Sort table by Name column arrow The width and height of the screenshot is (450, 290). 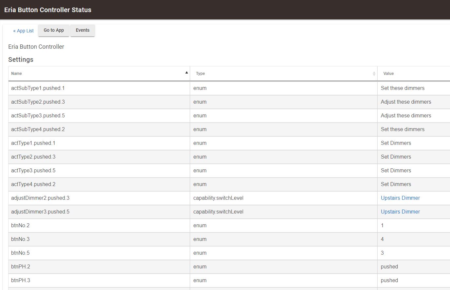point(186,73)
